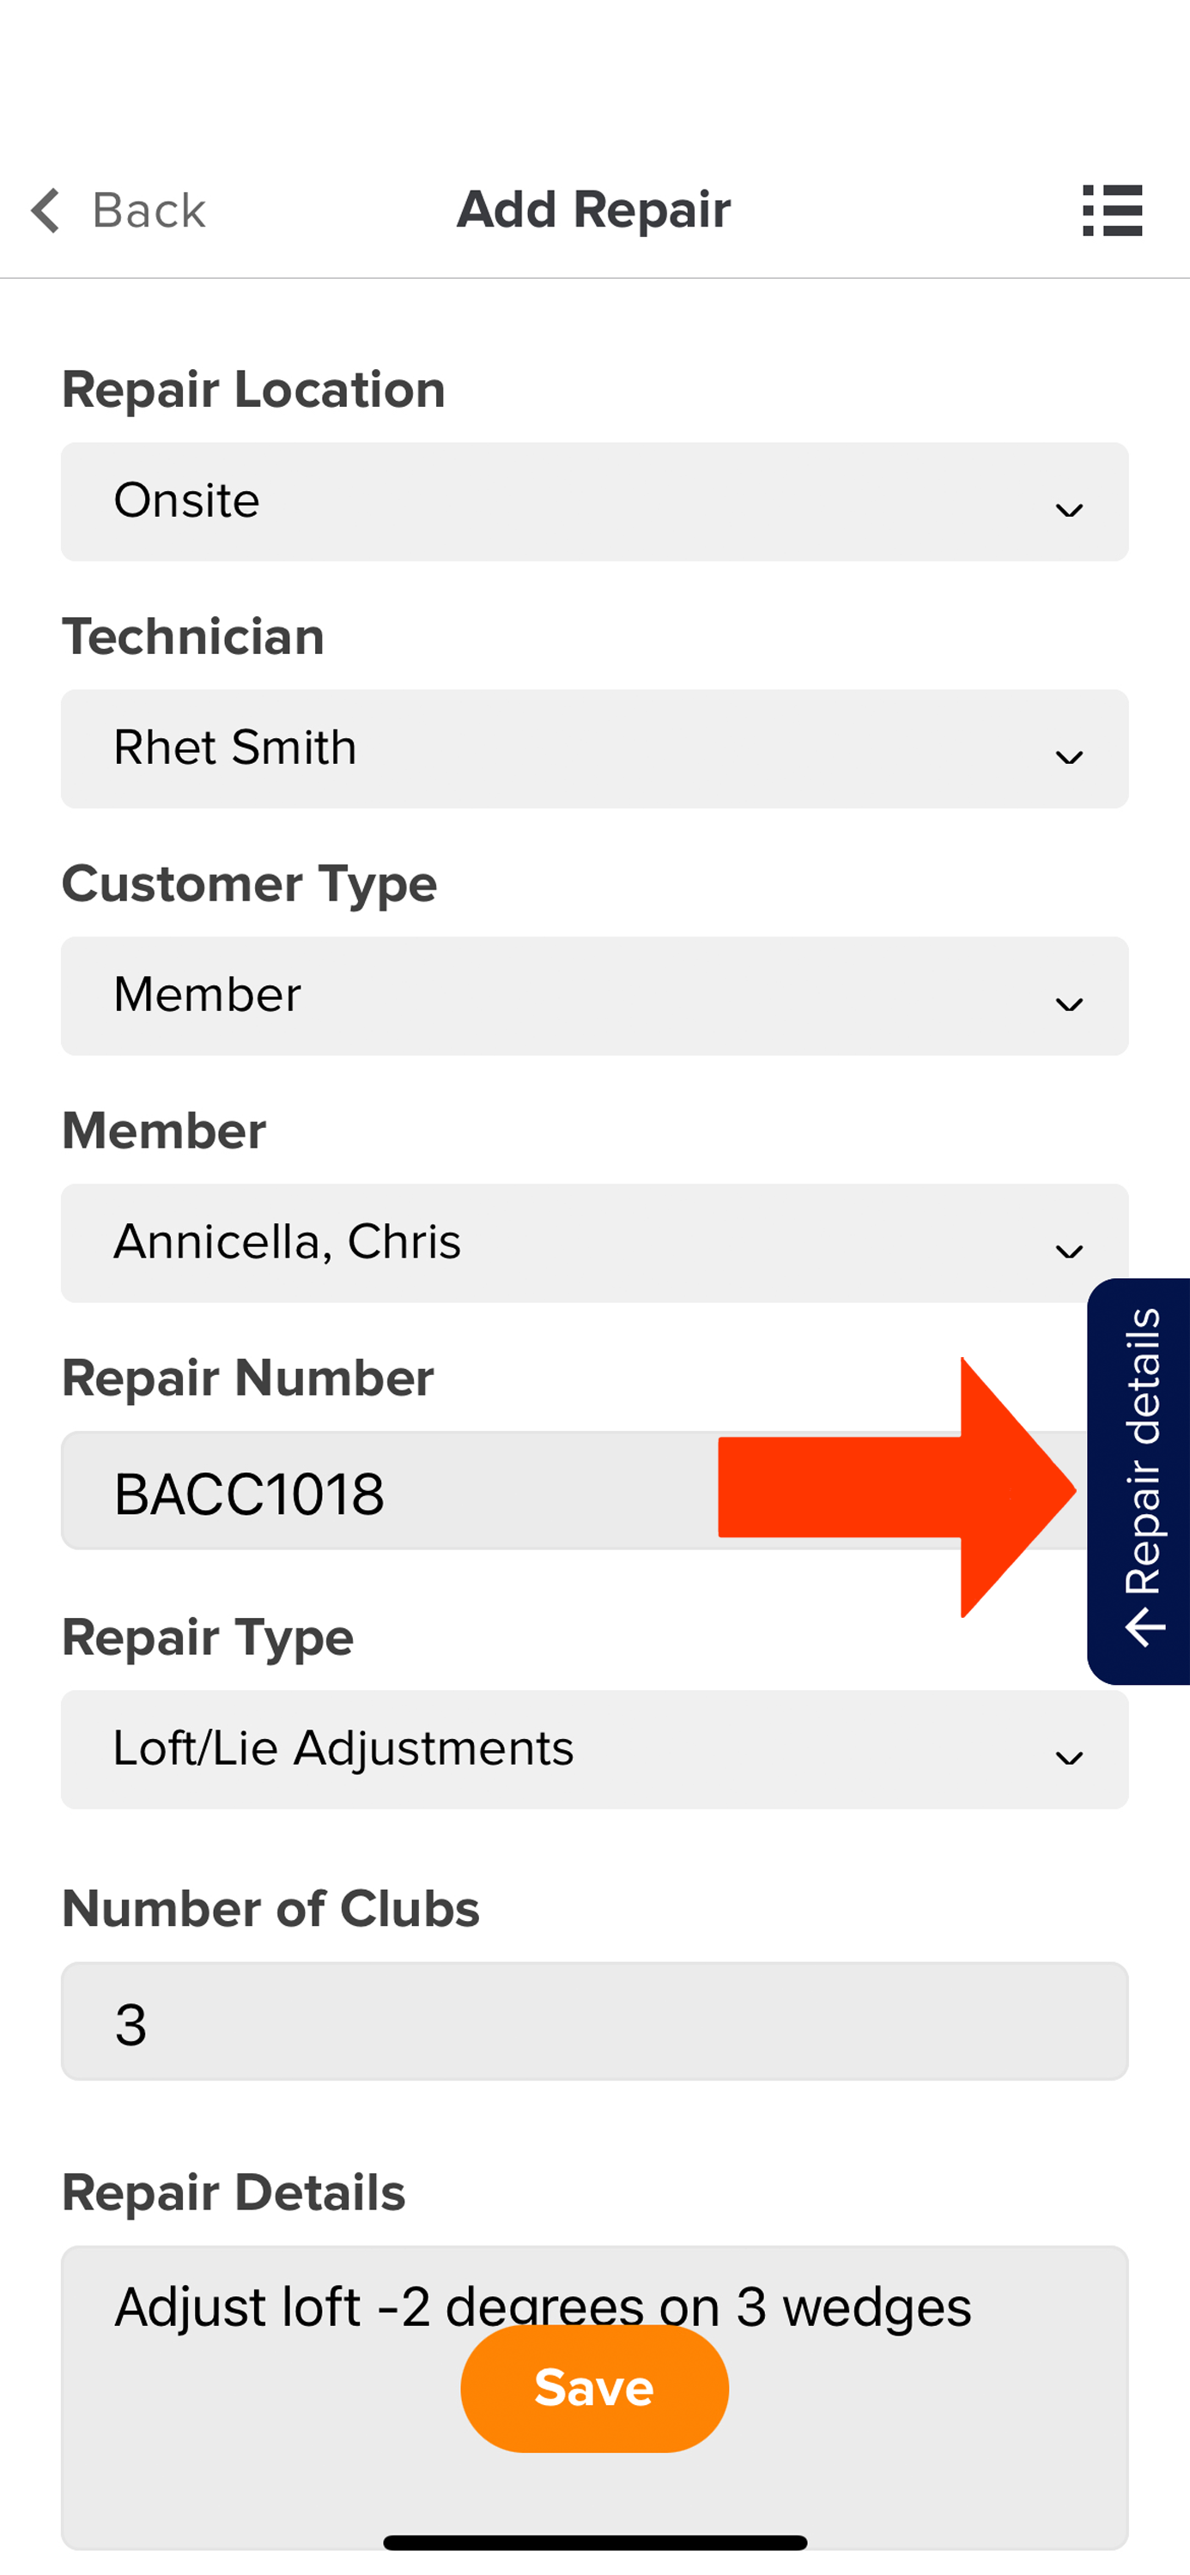Open the Annicella, Chris member dropdown

[x=595, y=1243]
